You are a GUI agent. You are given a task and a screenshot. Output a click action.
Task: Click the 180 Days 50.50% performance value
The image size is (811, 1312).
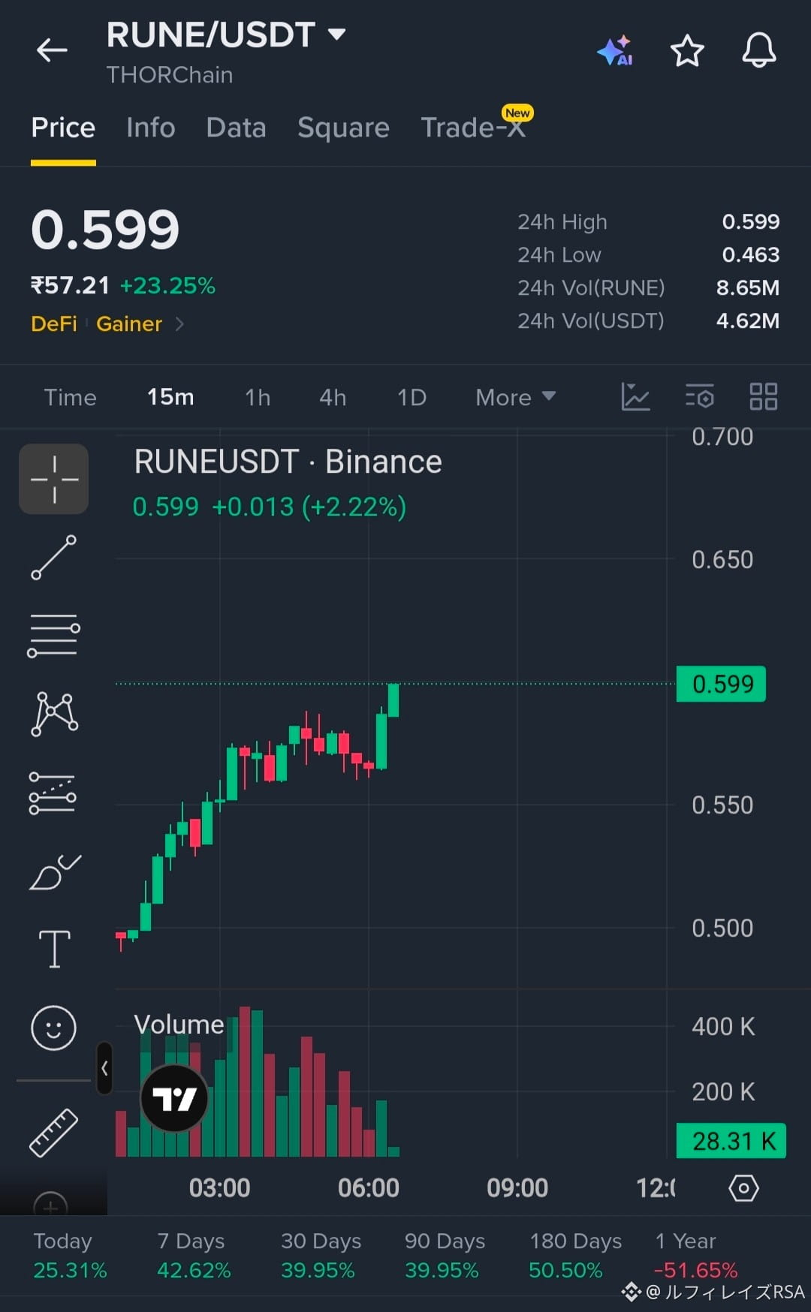[x=565, y=1270]
